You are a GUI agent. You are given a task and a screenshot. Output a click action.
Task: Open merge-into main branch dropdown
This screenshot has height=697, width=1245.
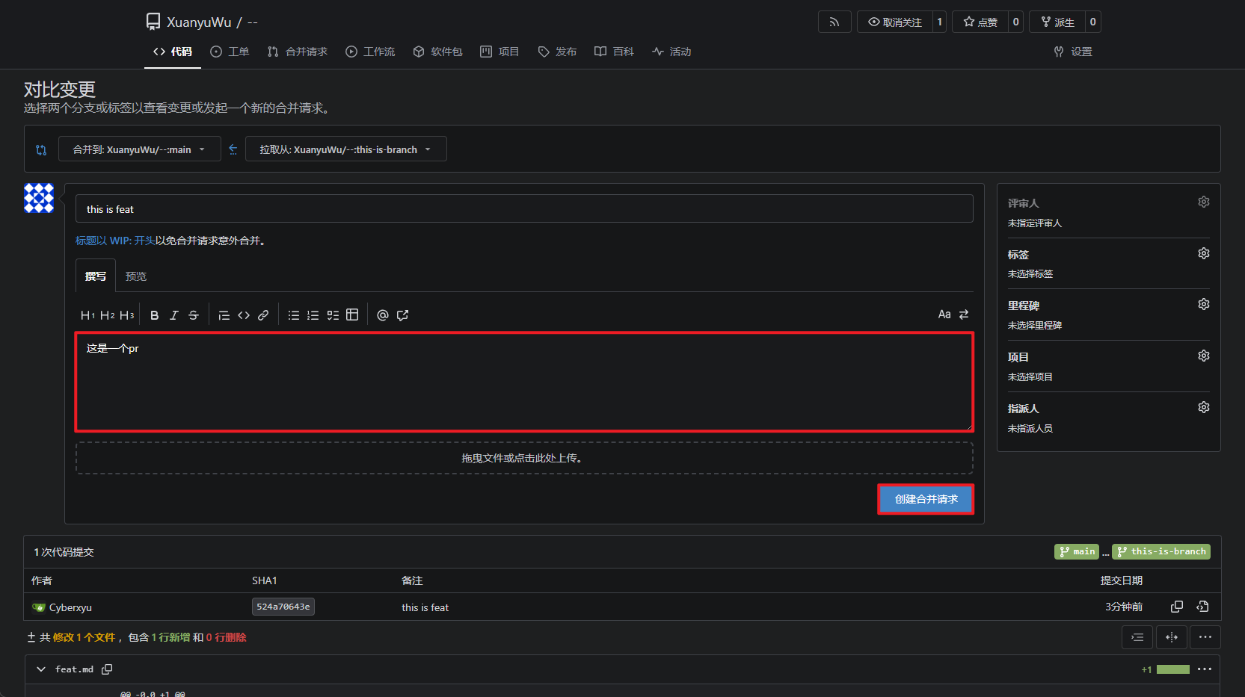(139, 149)
